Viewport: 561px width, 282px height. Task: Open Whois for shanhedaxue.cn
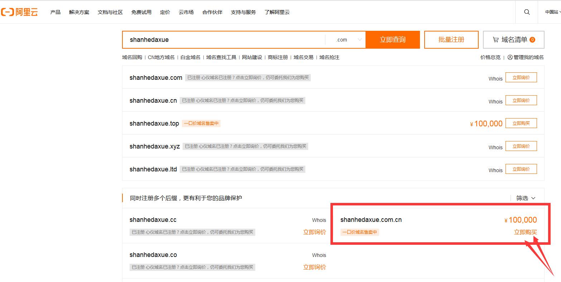click(495, 102)
